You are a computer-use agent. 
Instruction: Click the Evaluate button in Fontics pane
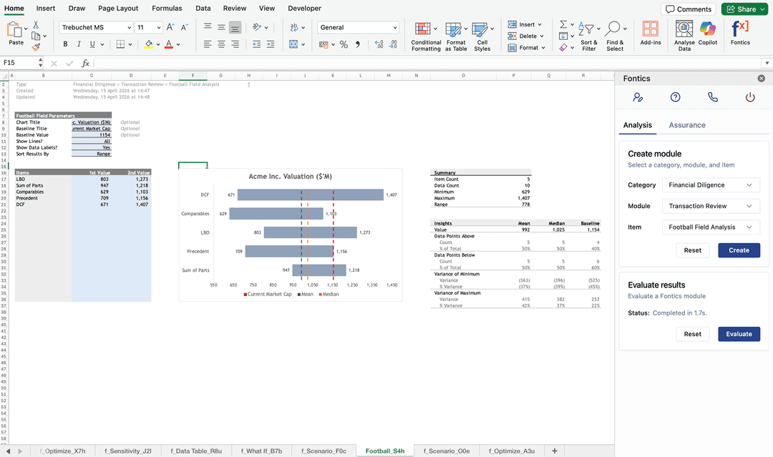(x=739, y=334)
